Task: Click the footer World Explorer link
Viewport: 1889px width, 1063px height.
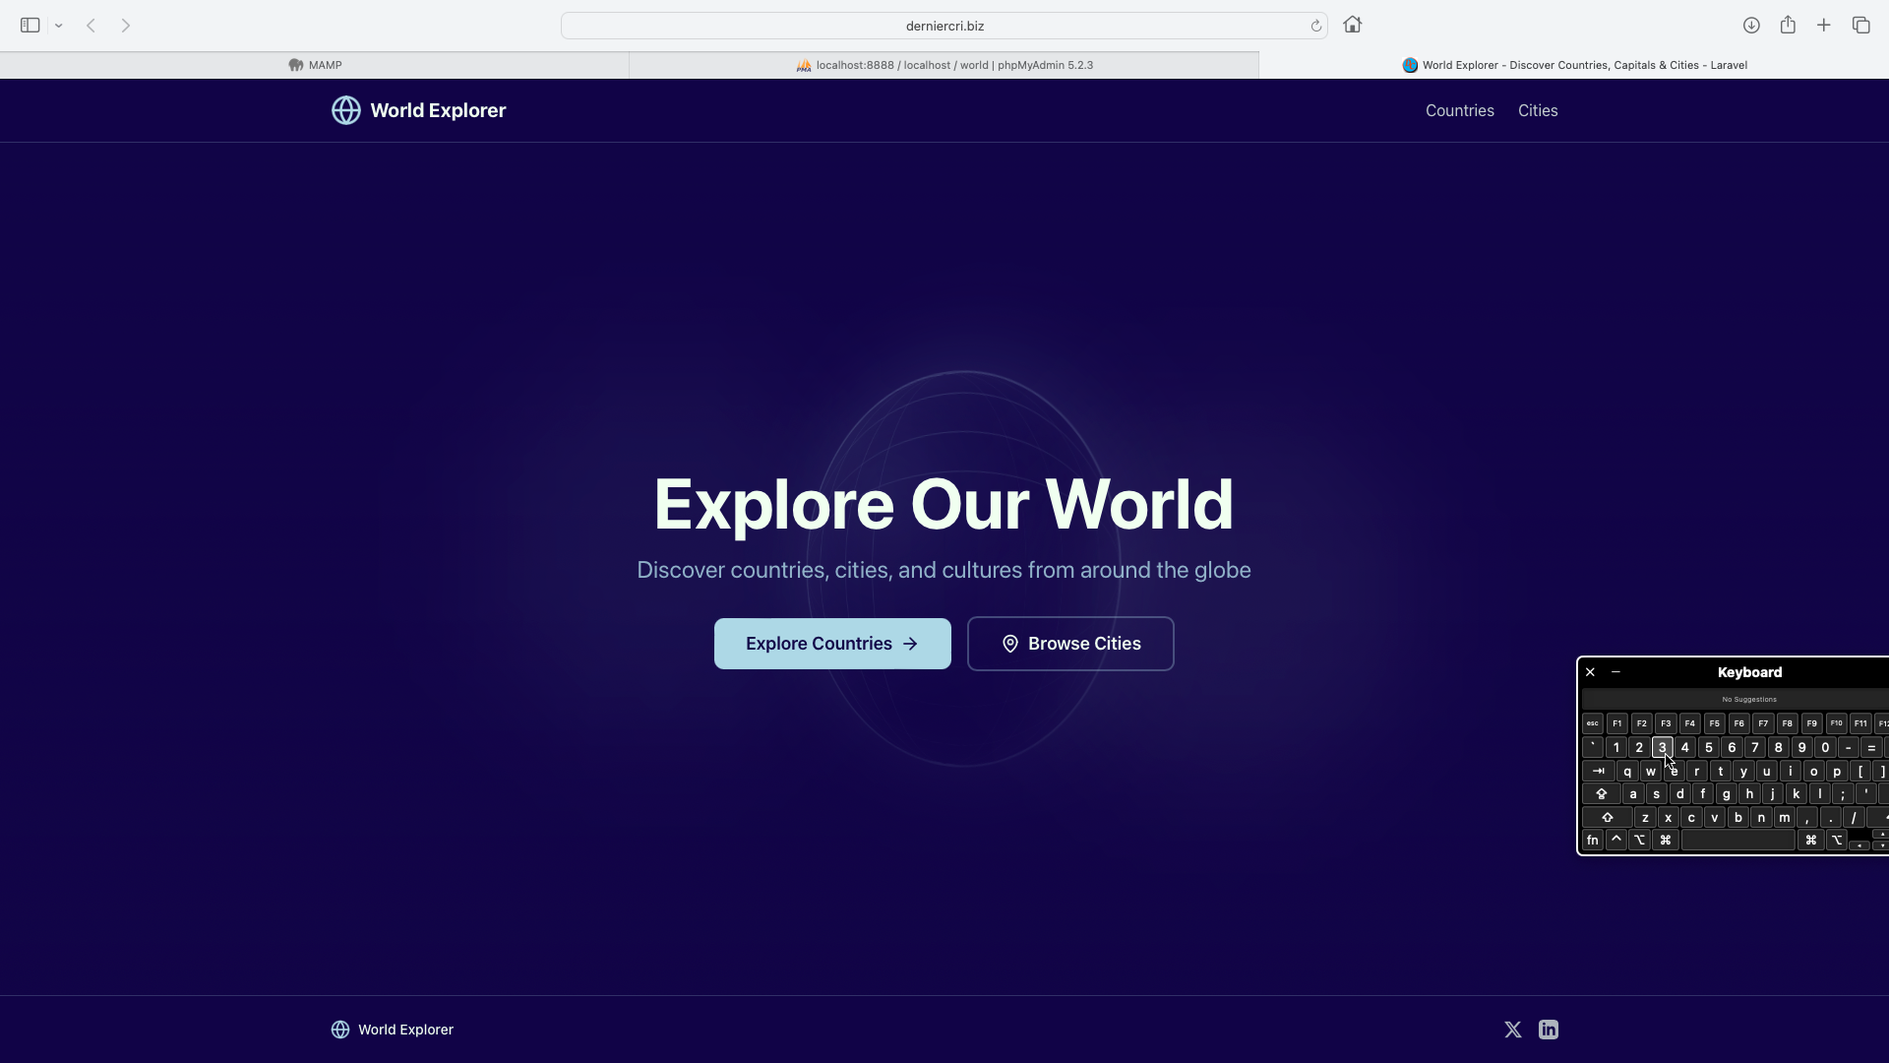Action: 393,1030
